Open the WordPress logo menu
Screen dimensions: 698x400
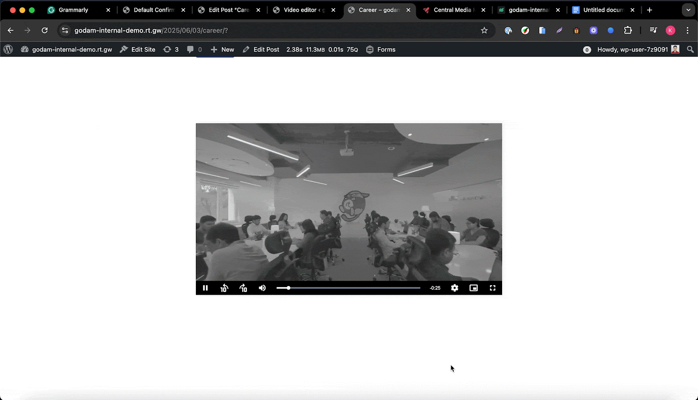(8, 49)
